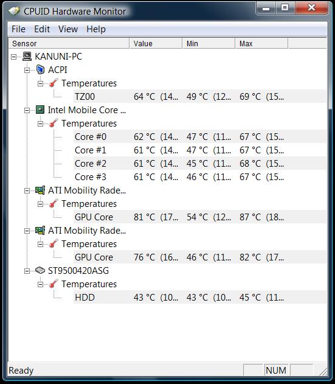Open the File menu

coord(19,29)
